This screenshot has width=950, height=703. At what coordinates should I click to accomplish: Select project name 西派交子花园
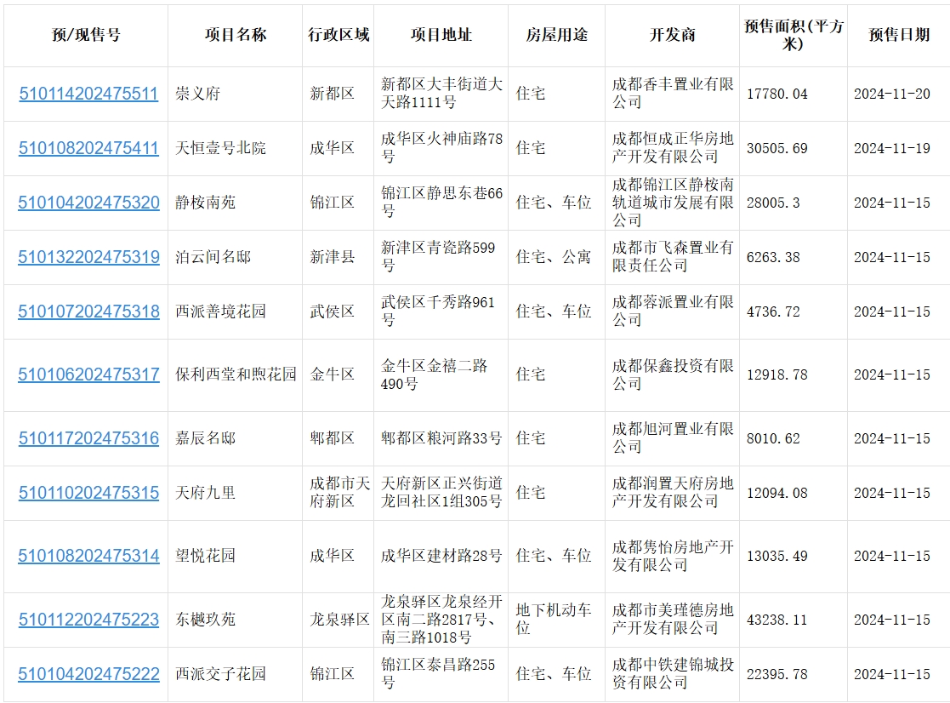tap(220, 675)
